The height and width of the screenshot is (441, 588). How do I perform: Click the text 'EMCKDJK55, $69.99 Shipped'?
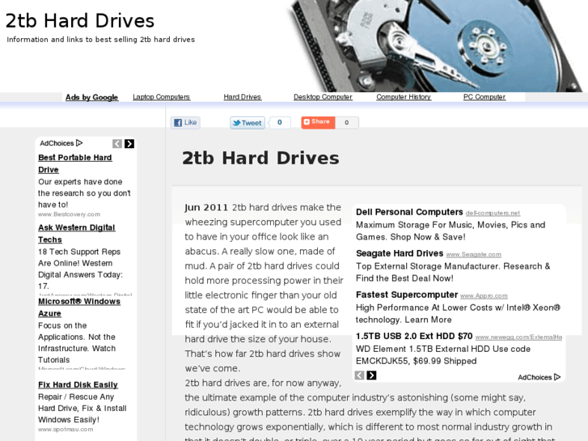coord(417,361)
